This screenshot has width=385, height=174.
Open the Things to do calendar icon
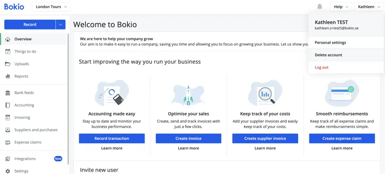(x=8, y=51)
